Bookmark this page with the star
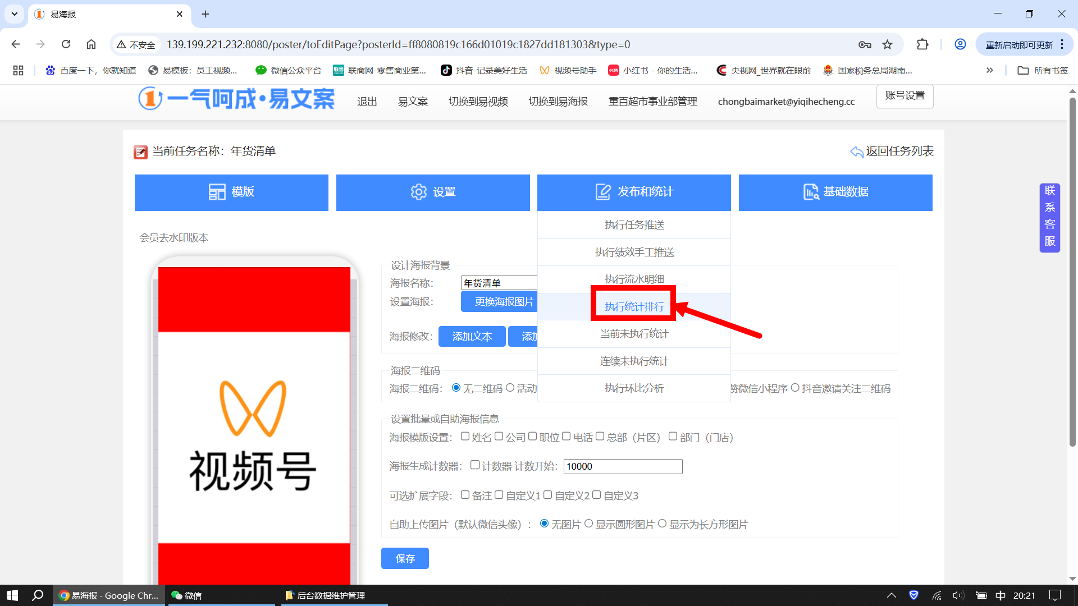This screenshot has height=606, width=1078. [x=887, y=44]
